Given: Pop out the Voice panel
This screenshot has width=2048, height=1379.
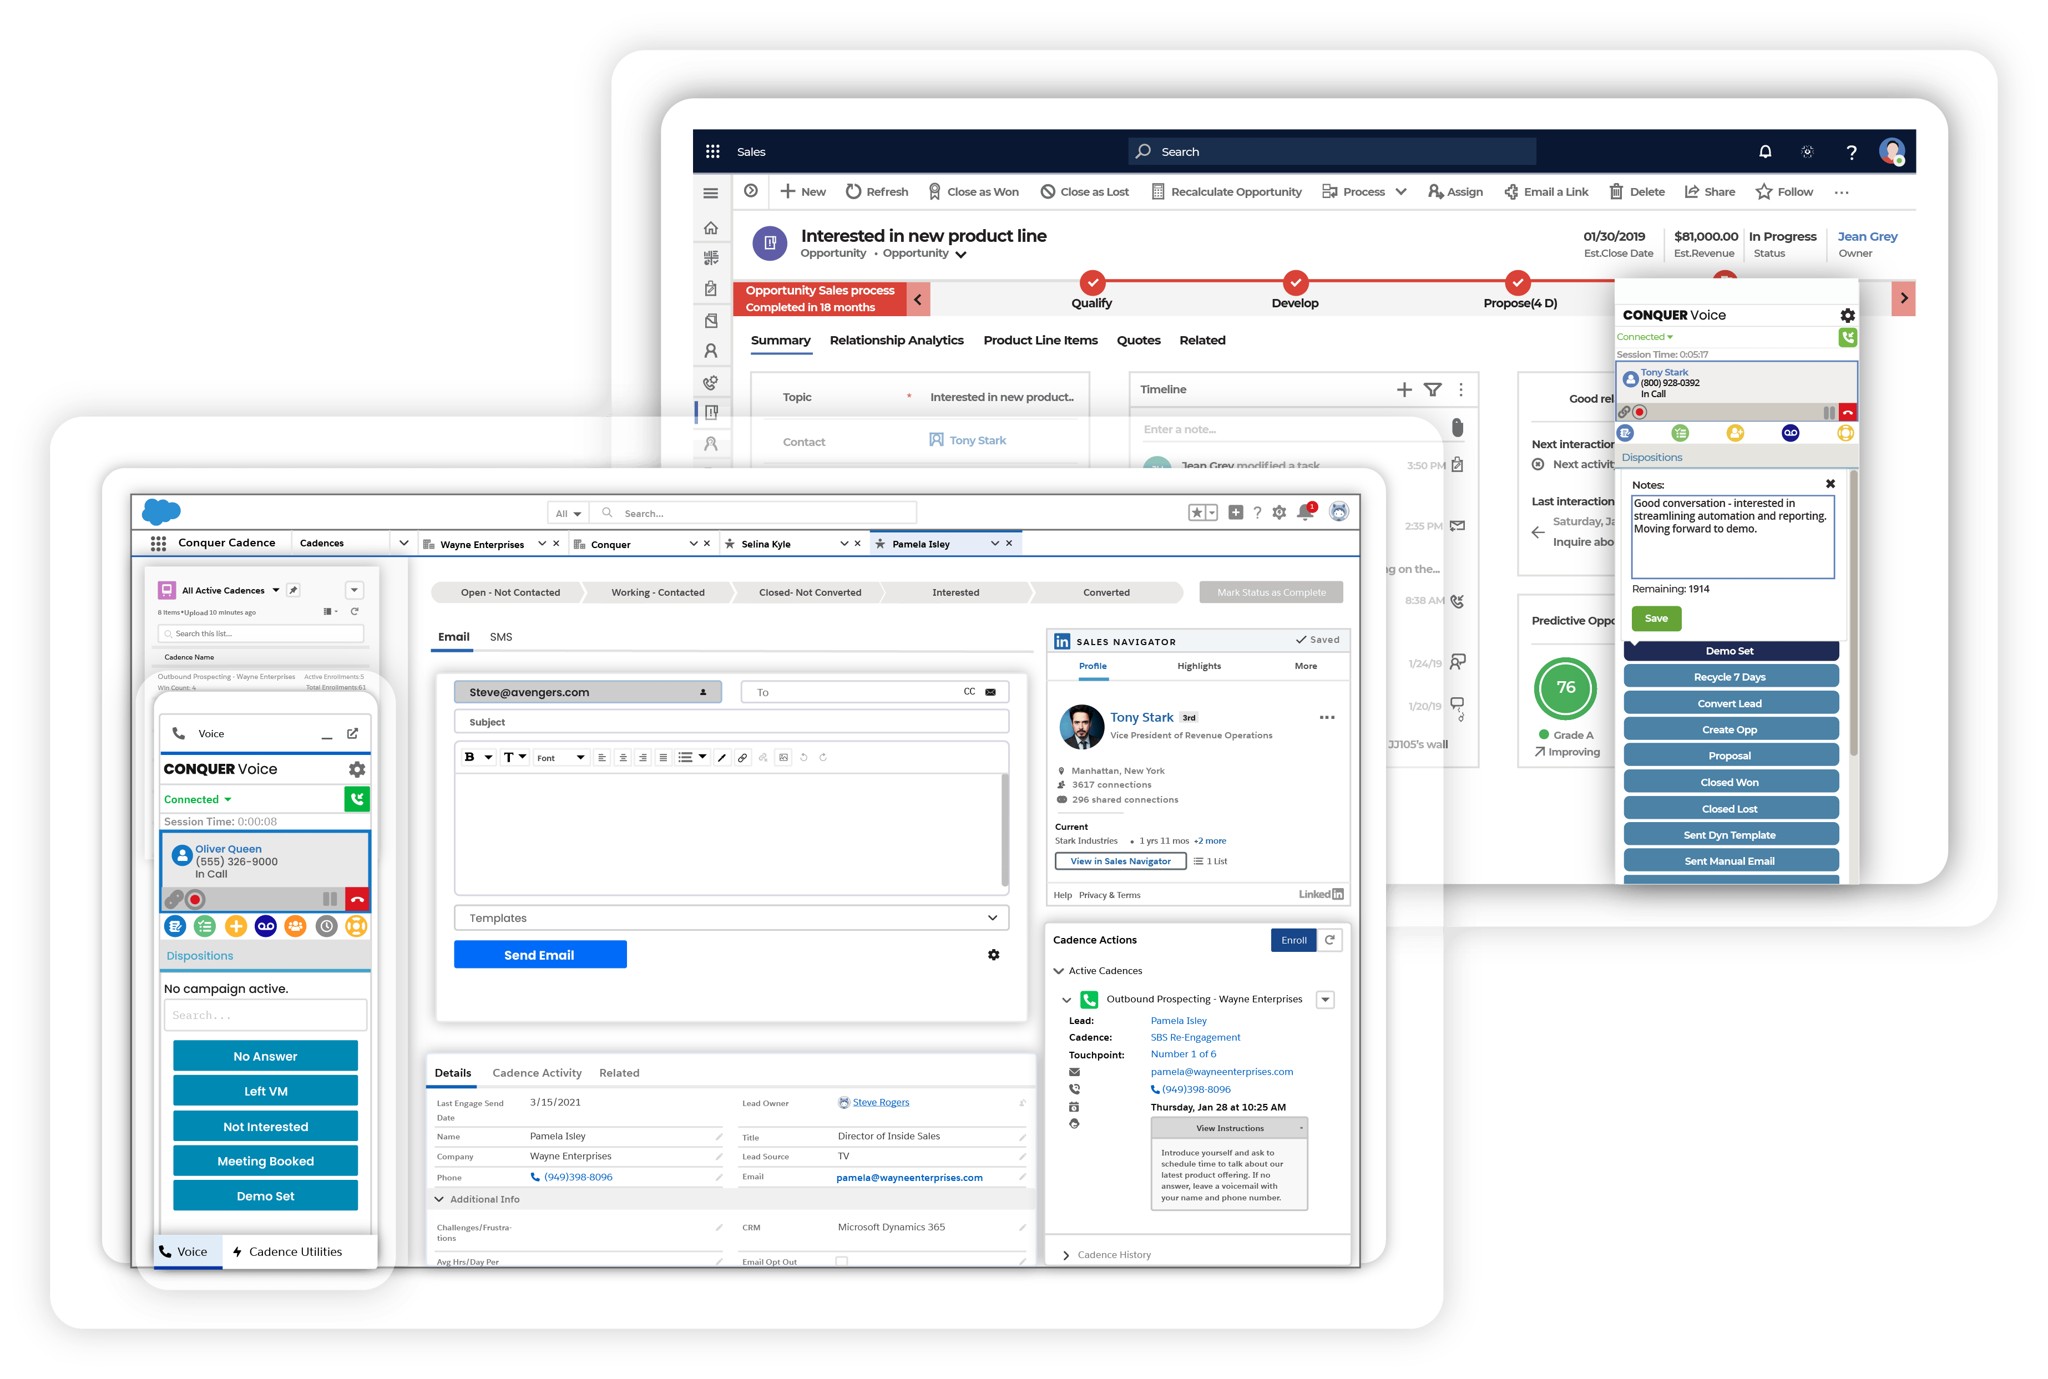Looking at the screenshot, I should pyautogui.click(x=353, y=733).
